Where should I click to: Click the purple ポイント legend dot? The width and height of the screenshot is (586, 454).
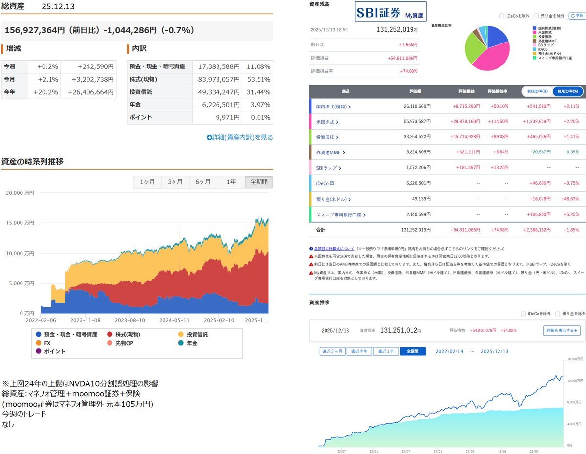click(38, 351)
